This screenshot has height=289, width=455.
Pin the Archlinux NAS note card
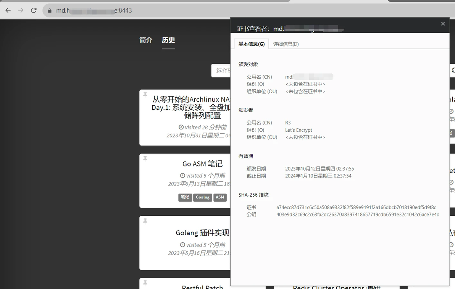[x=145, y=94]
